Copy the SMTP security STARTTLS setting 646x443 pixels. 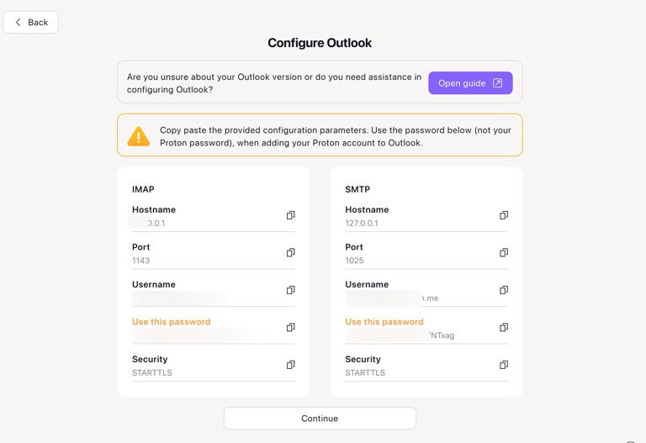pyautogui.click(x=504, y=365)
